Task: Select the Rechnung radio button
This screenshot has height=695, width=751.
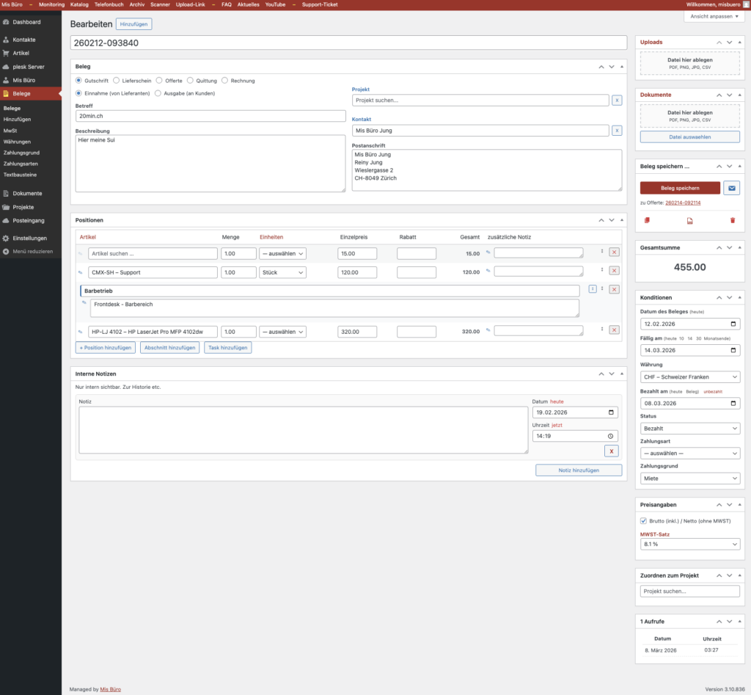Action: pyautogui.click(x=225, y=81)
